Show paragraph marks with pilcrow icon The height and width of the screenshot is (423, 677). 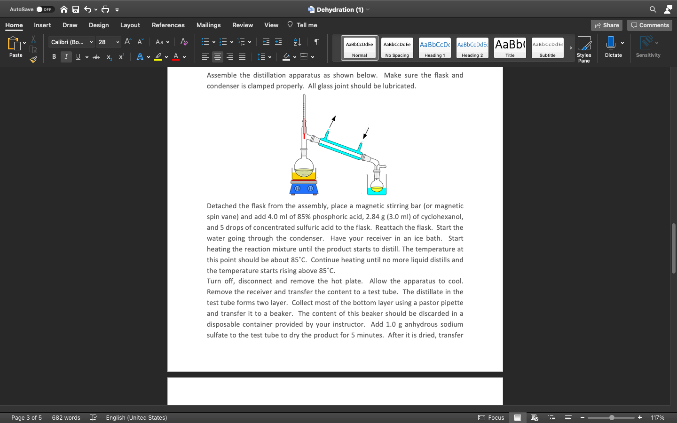point(316,42)
